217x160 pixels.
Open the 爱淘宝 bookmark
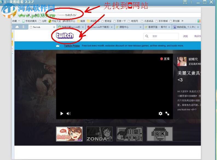tap(106, 21)
